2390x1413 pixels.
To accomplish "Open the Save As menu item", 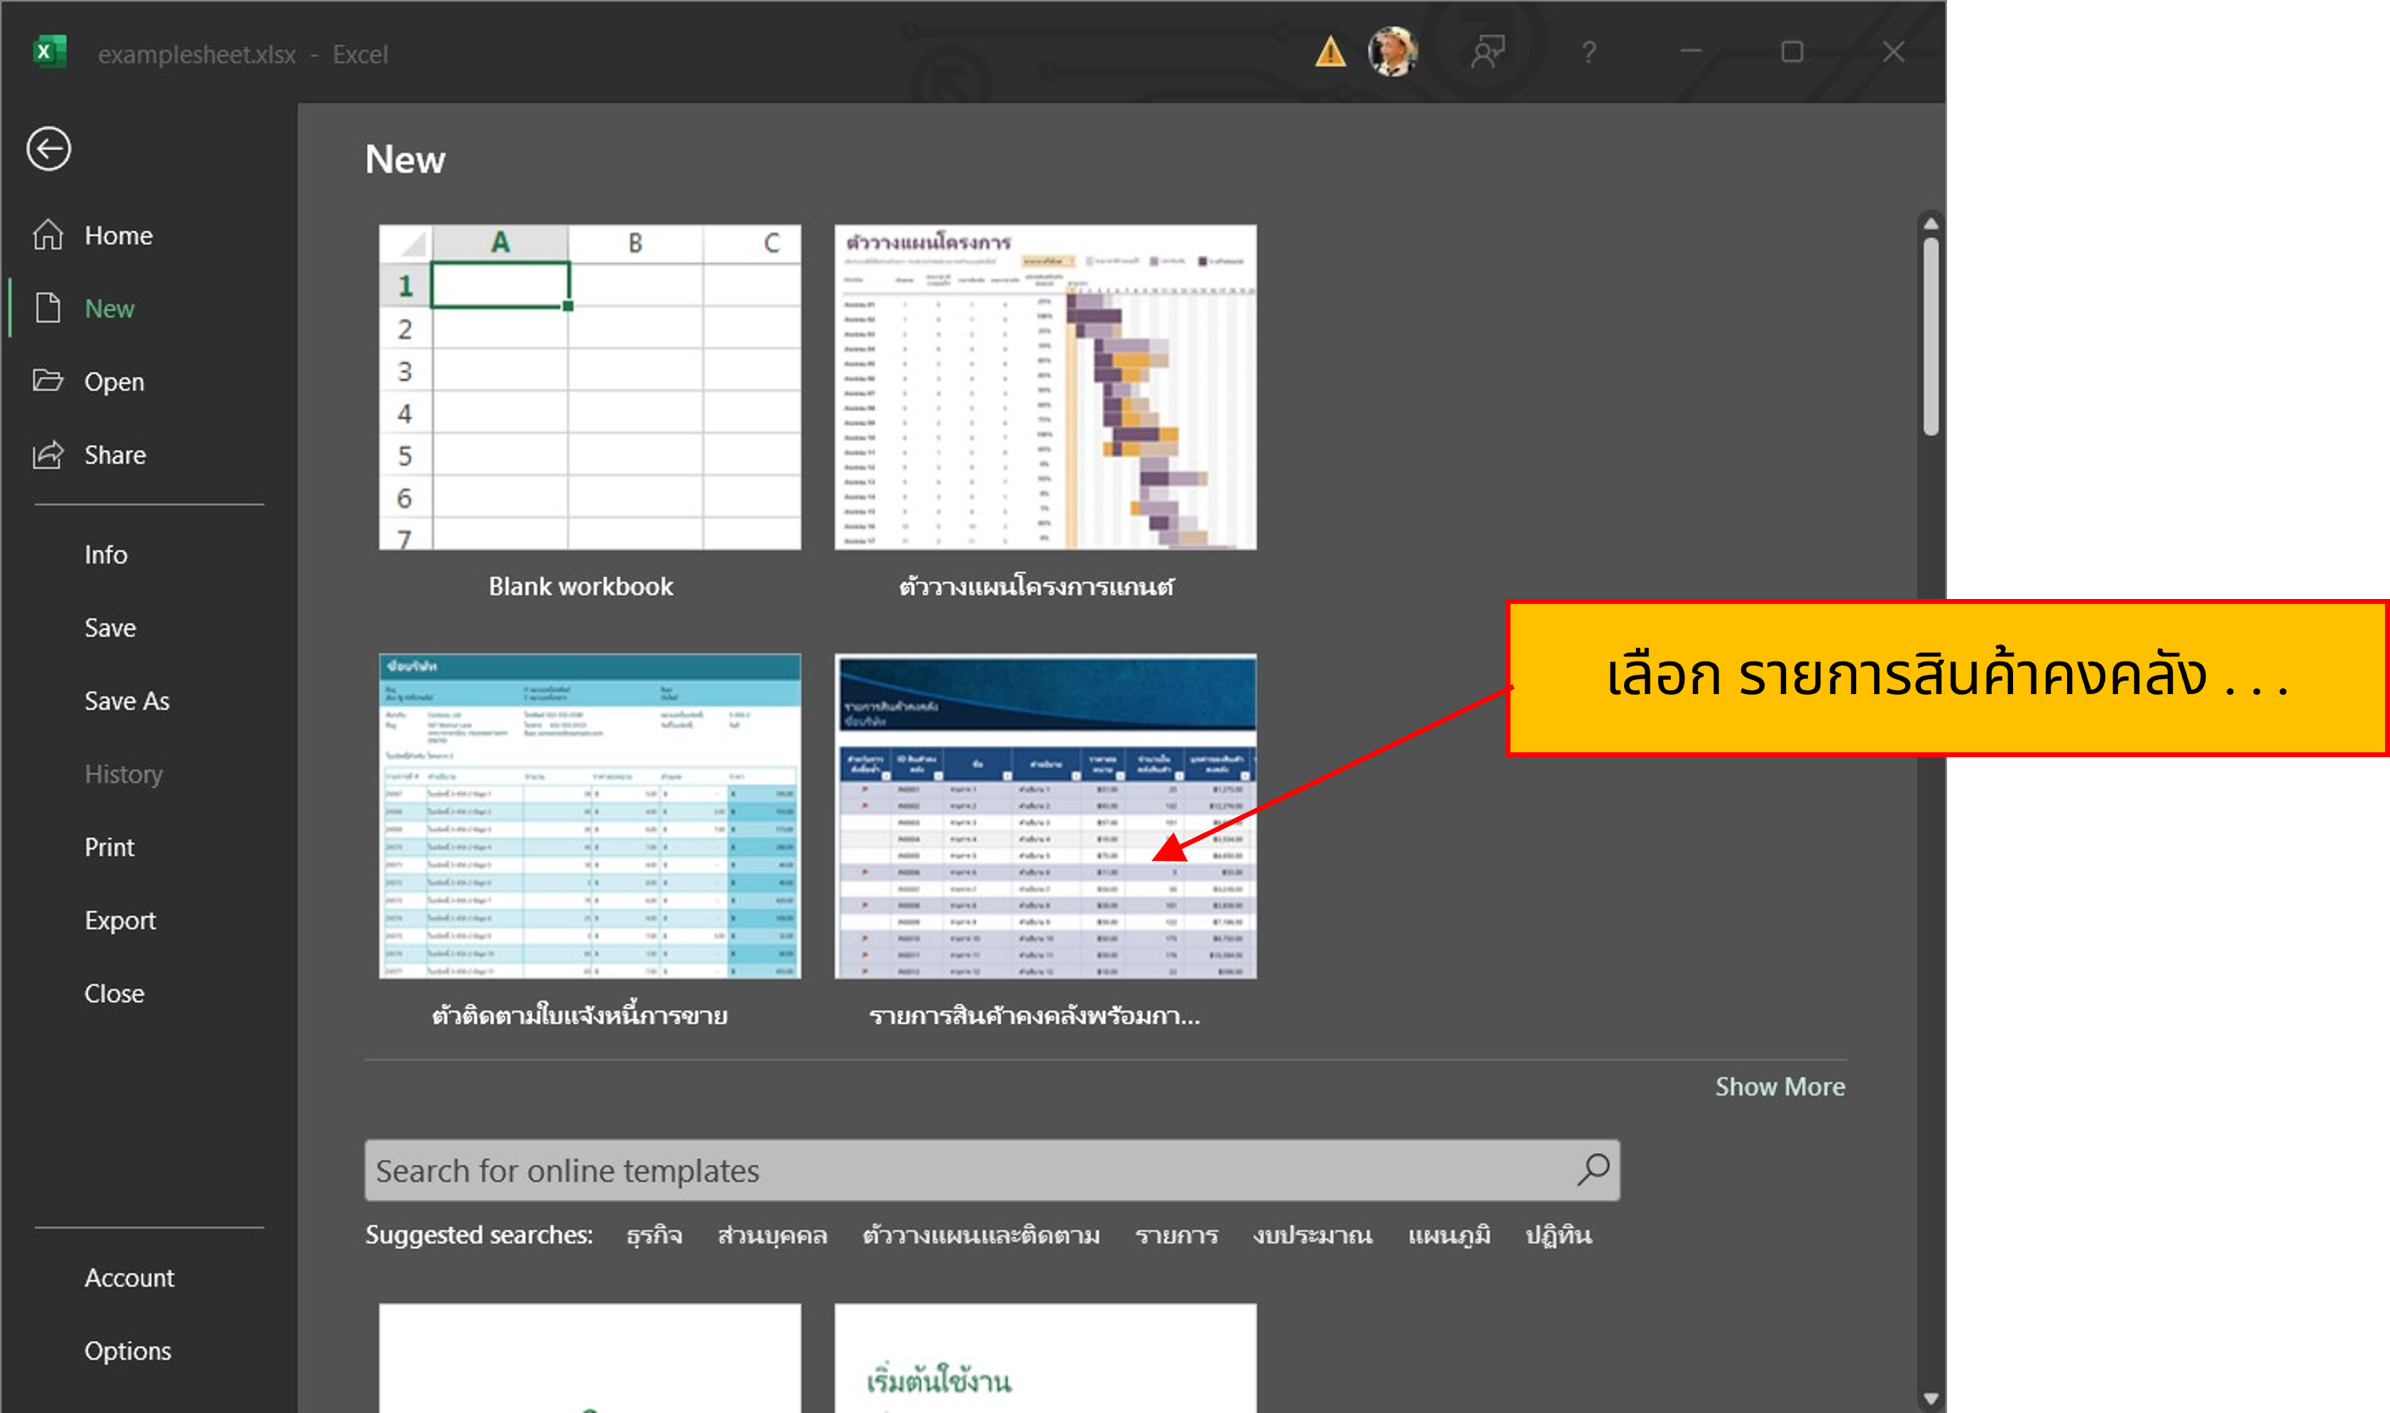I will click(126, 700).
